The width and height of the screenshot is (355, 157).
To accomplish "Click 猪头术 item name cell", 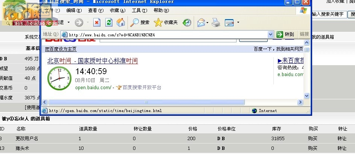I will pyautogui.click(x=22, y=148).
